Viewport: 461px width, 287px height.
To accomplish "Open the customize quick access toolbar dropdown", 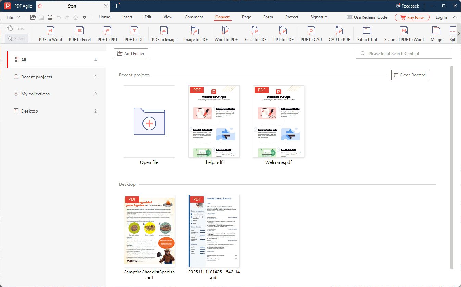I will [84, 17].
